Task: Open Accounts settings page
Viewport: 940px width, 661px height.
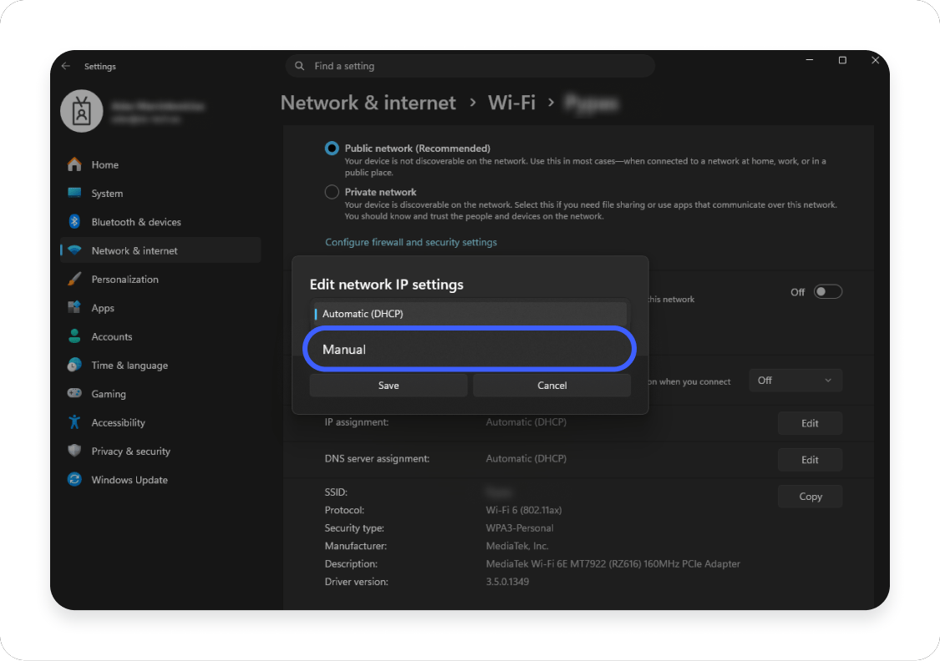Action: 160,336
